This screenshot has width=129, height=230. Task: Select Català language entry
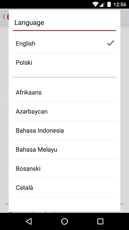(x=64, y=188)
